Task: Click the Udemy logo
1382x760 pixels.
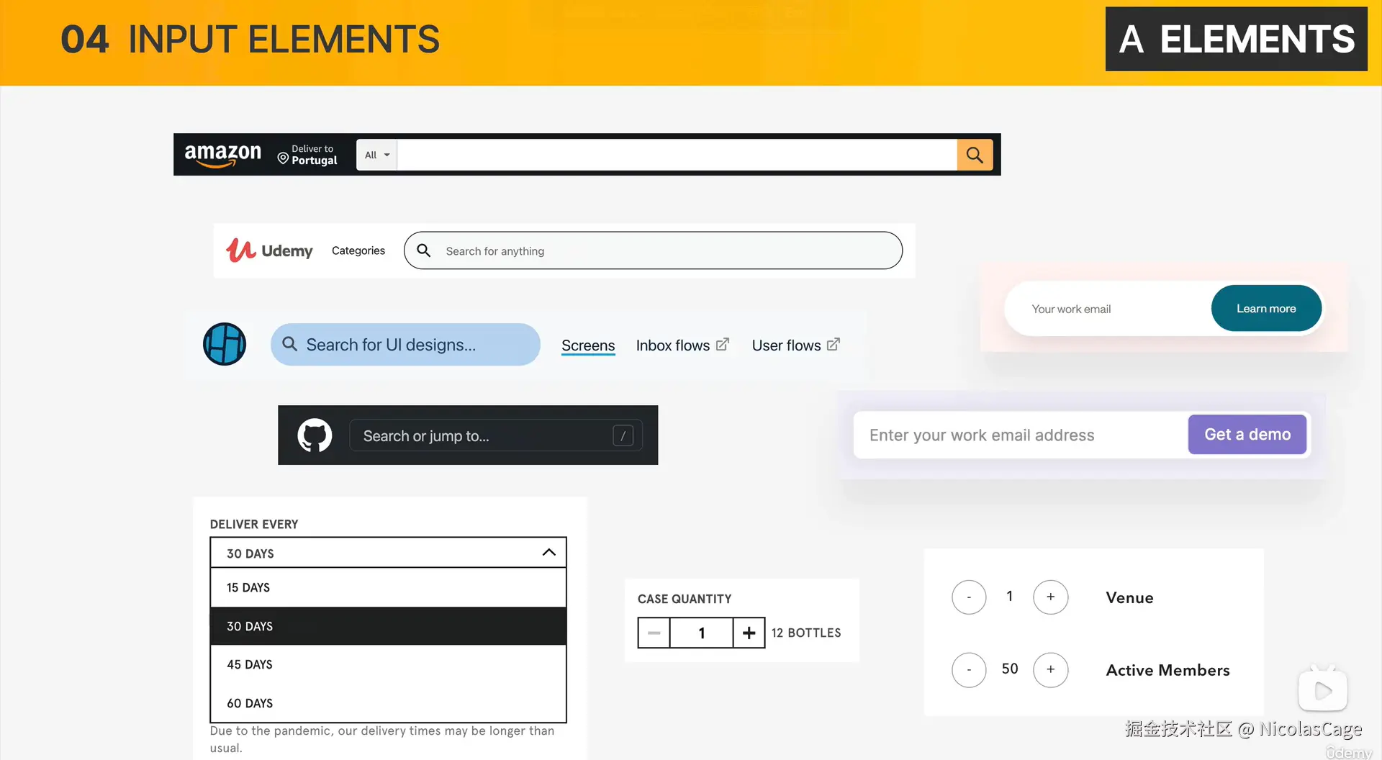Action: [x=270, y=250]
